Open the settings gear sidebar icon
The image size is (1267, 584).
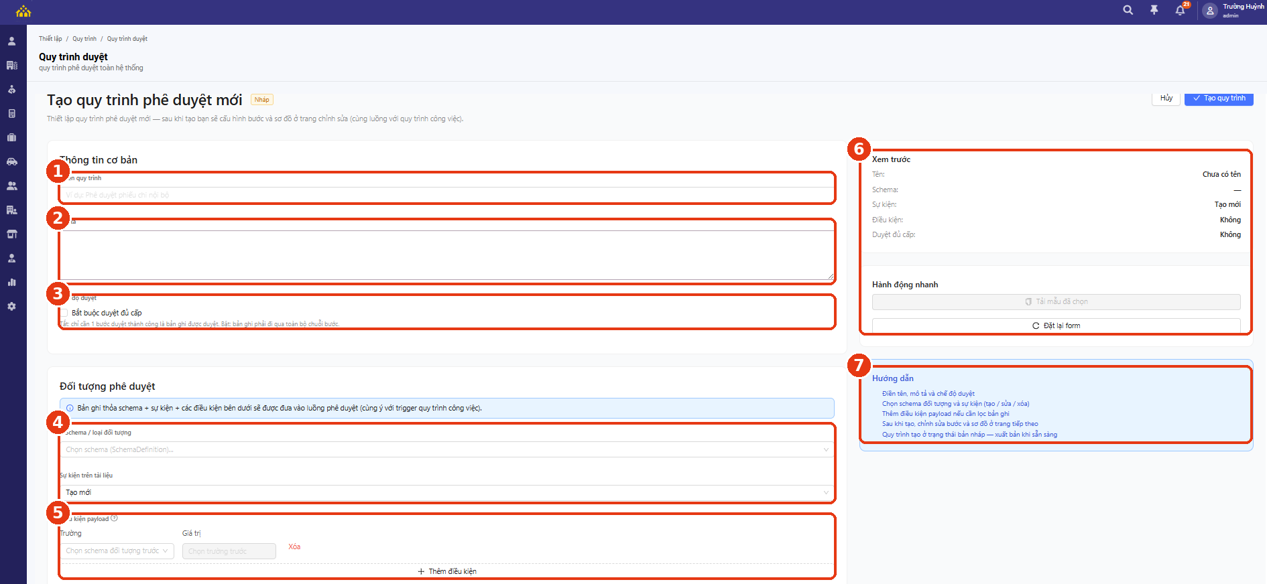11,307
